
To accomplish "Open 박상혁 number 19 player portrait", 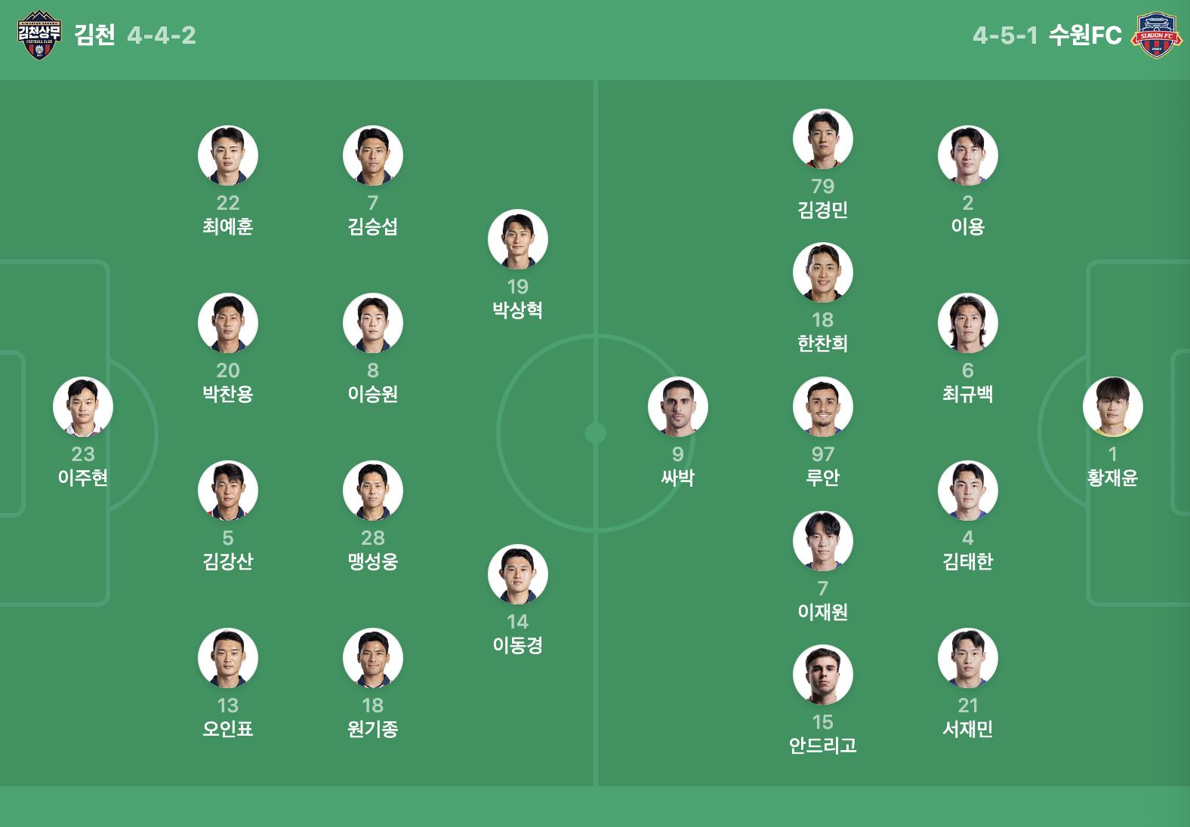I will pyautogui.click(x=518, y=240).
